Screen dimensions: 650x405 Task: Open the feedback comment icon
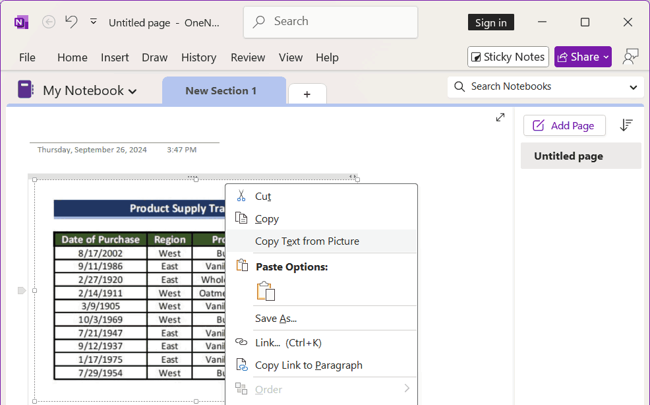point(631,57)
